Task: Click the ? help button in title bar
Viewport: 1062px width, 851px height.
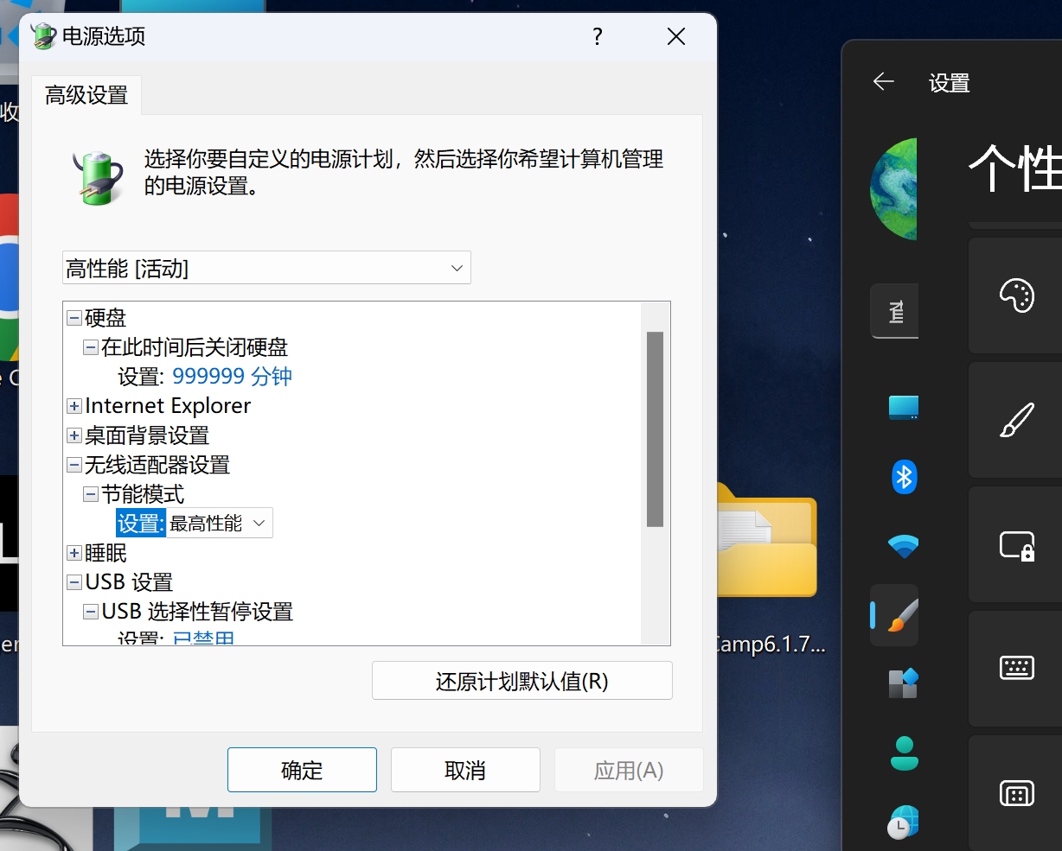Action: 597,36
